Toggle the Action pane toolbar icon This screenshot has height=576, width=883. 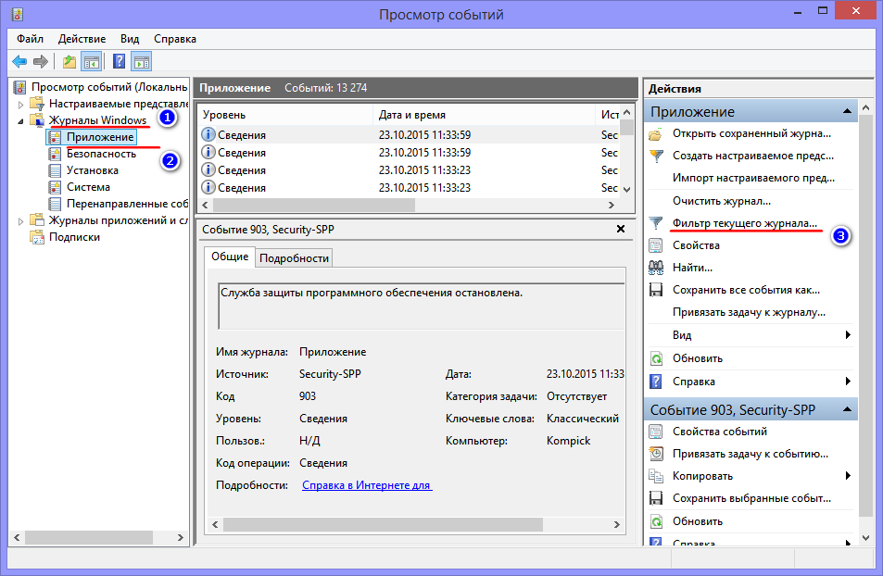click(142, 61)
